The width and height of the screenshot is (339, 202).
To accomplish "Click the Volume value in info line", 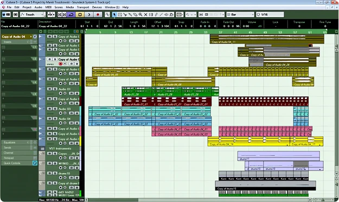I will coord(246,26).
